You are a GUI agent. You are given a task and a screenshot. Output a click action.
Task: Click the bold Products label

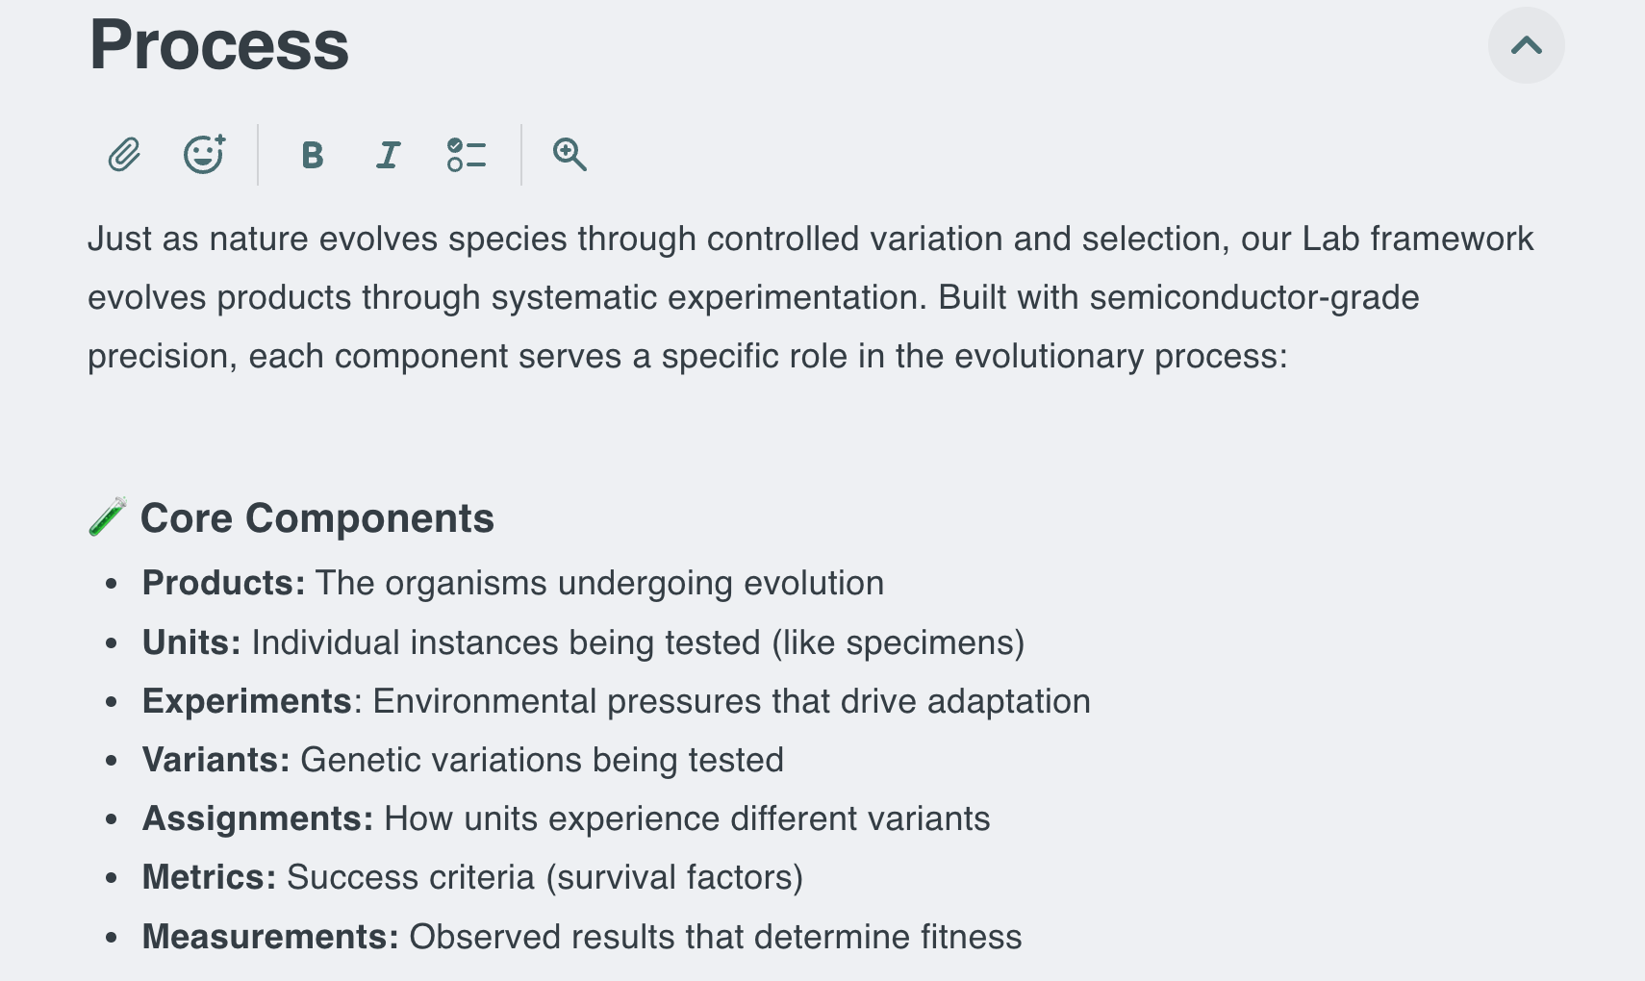tap(223, 583)
